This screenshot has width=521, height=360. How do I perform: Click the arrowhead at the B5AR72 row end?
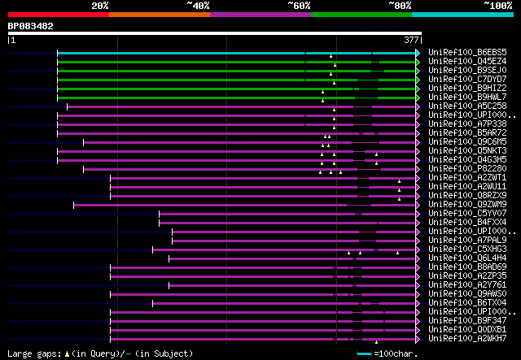[418, 134]
